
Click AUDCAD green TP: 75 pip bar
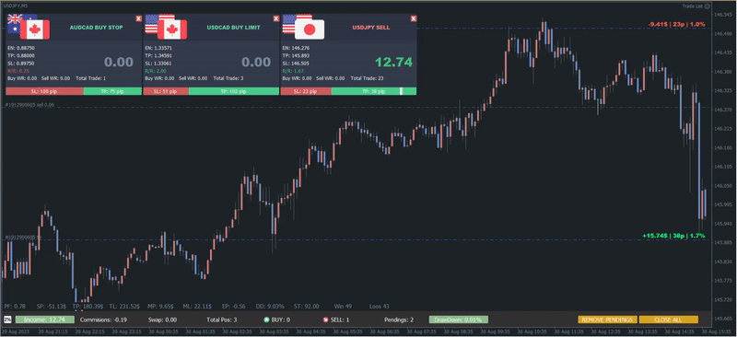(112, 91)
